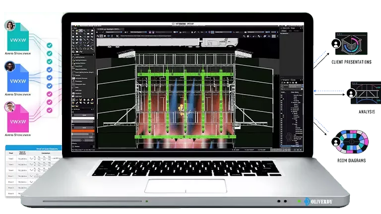Click the first purple view bar icon
Screen dimensions: 381x214
(150, 32)
